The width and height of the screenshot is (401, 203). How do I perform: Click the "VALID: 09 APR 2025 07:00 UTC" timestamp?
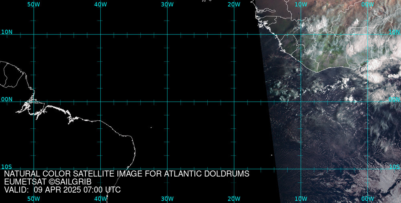tap(63, 190)
